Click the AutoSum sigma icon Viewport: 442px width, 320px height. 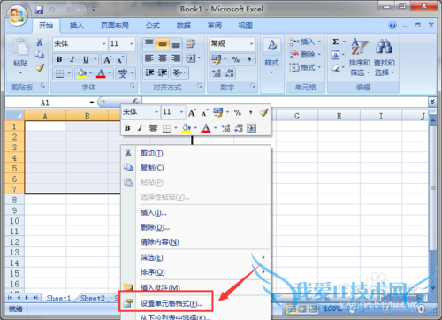[336, 42]
